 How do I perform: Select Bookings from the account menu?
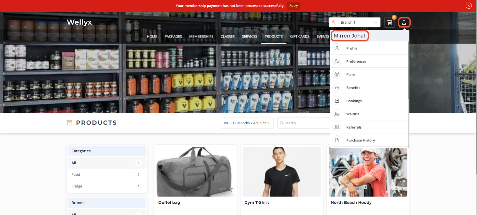[x=369, y=101]
